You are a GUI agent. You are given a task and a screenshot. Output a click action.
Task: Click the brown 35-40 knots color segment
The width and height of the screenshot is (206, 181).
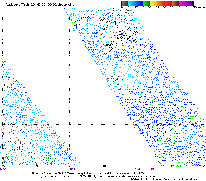pyautogui.click(x=175, y=3)
